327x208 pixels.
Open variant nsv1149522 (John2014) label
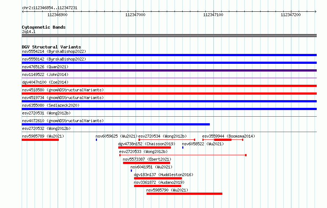click(x=45, y=74)
